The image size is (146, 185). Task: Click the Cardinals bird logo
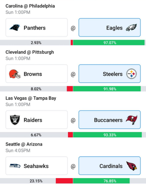pyautogui.click(x=132, y=166)
